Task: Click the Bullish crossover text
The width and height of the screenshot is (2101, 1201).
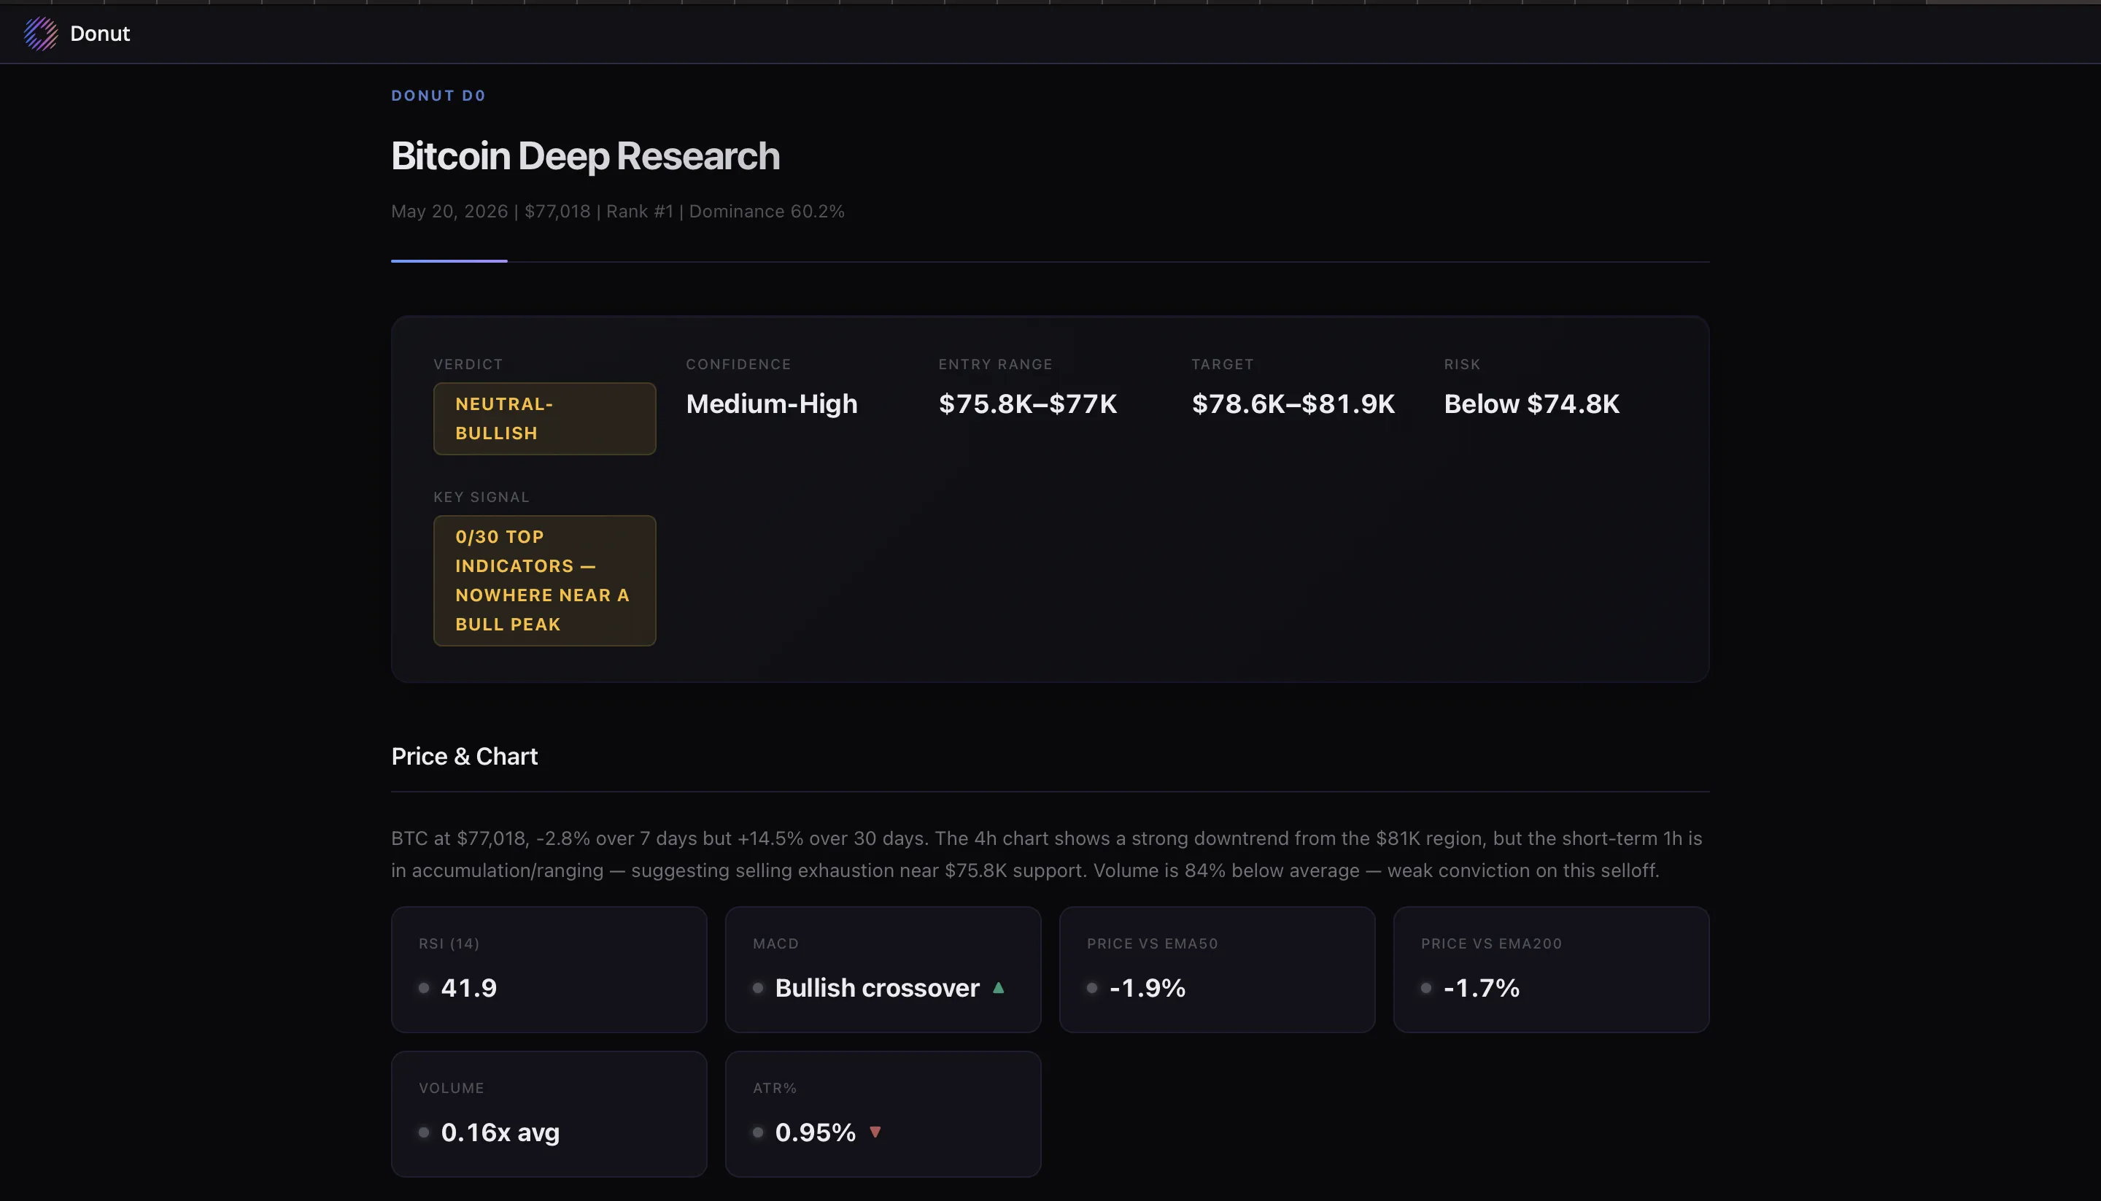Action: tap(878, 988)
